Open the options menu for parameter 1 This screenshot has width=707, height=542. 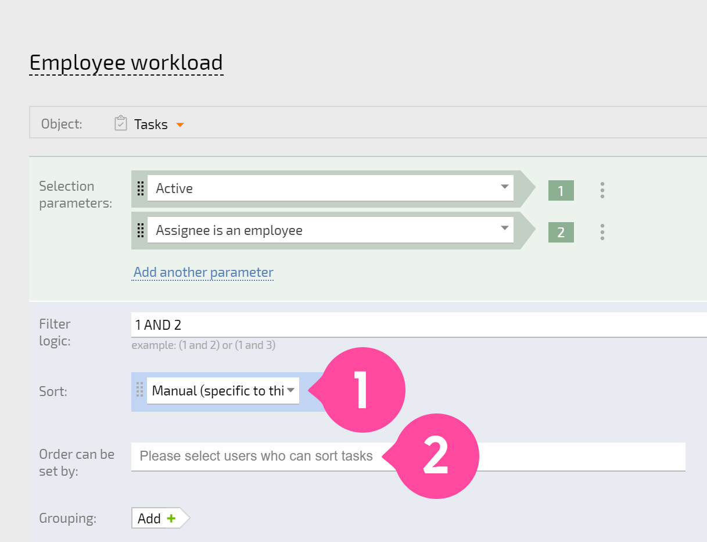602,190
